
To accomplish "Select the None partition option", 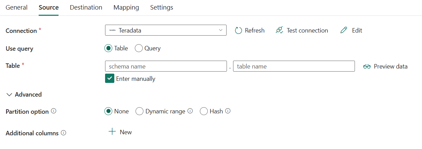I will (108, 111).
